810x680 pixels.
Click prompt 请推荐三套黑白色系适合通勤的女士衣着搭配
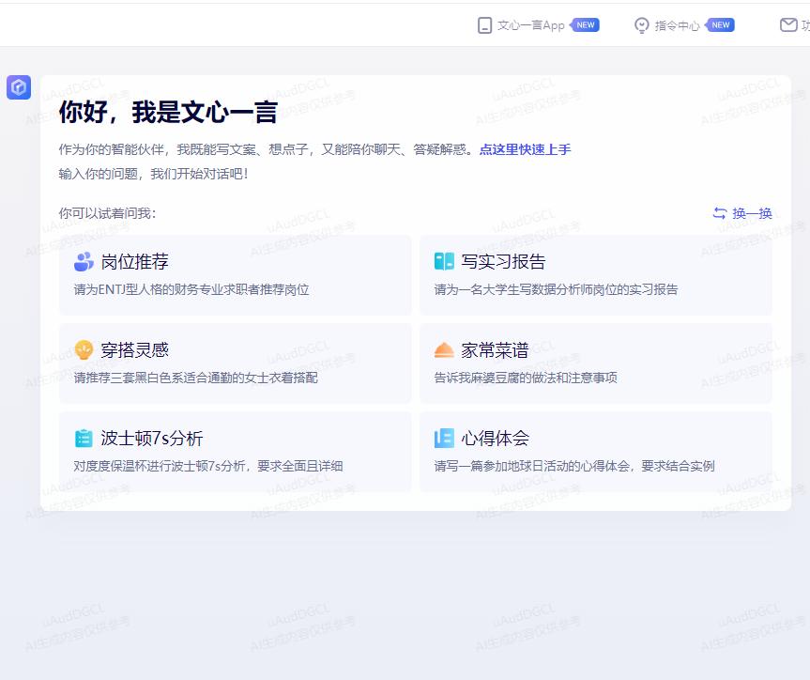click(x=195, y=378)
